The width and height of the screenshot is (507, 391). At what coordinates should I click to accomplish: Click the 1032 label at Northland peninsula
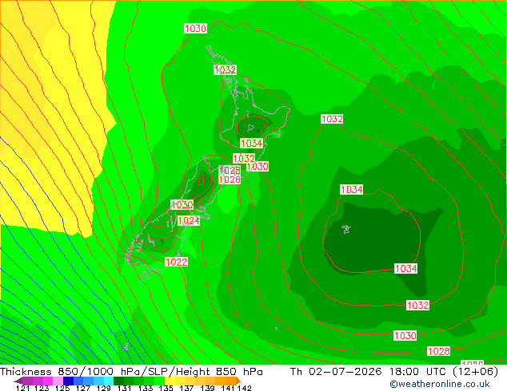click(225, 69)
